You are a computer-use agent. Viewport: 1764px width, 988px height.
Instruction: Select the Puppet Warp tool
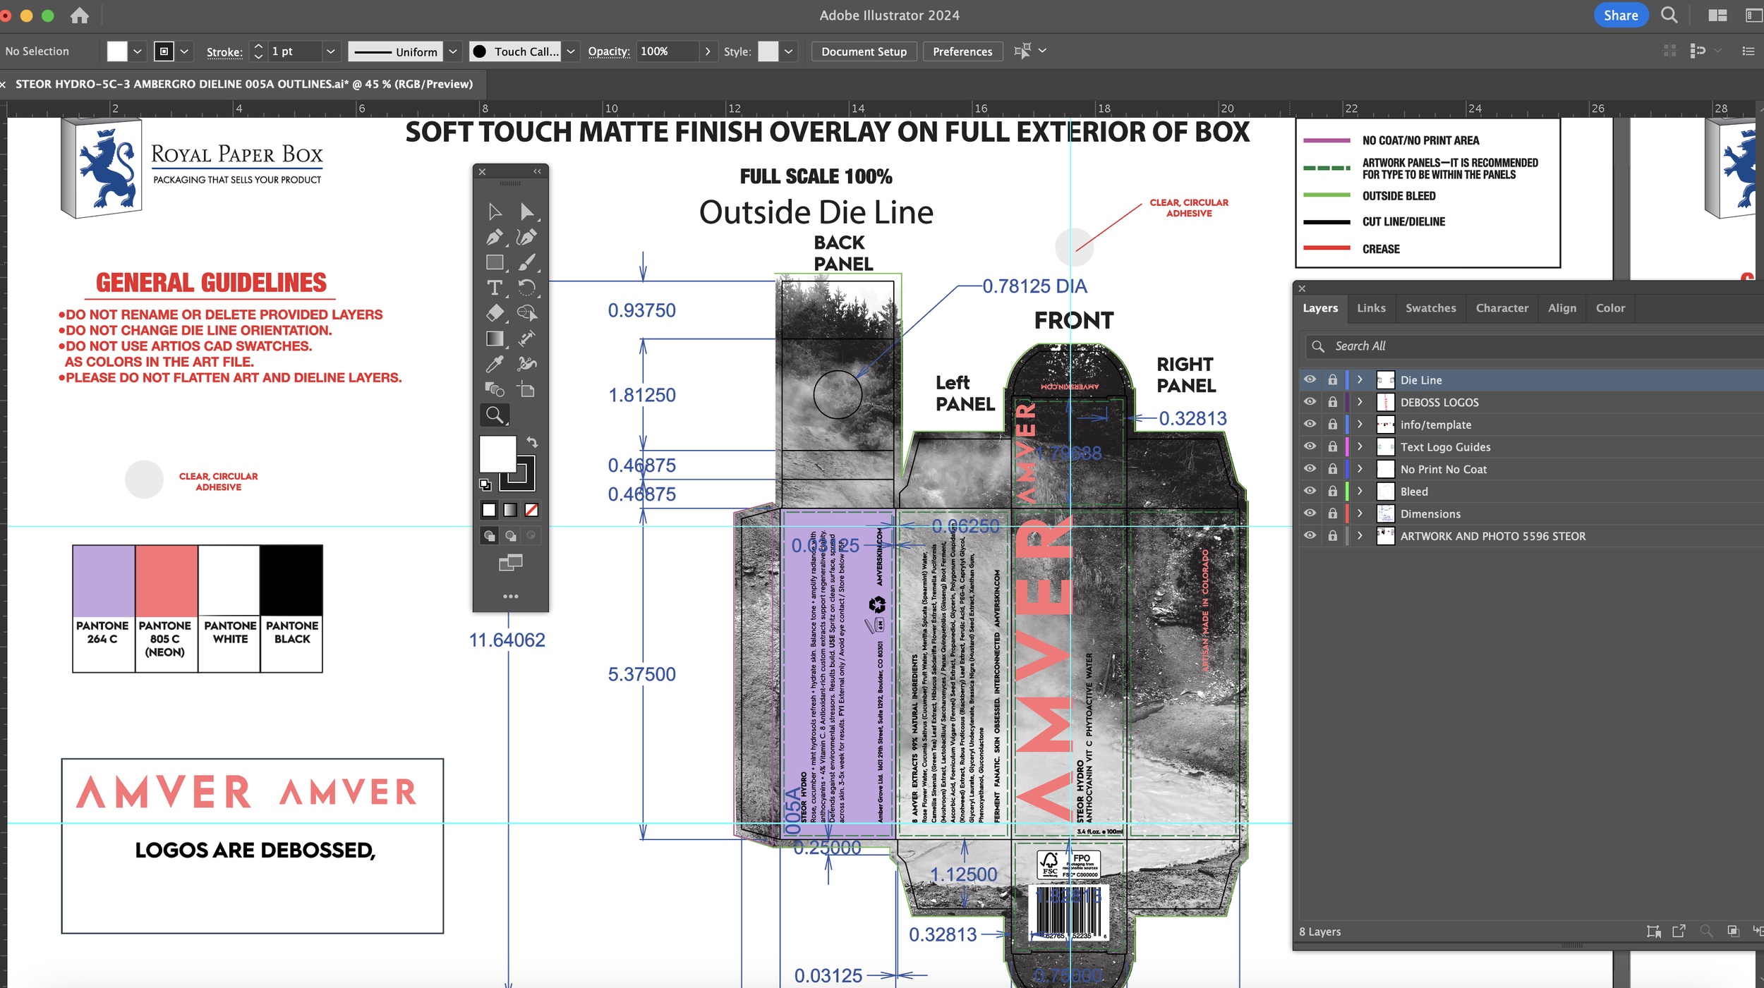[526, 364]
